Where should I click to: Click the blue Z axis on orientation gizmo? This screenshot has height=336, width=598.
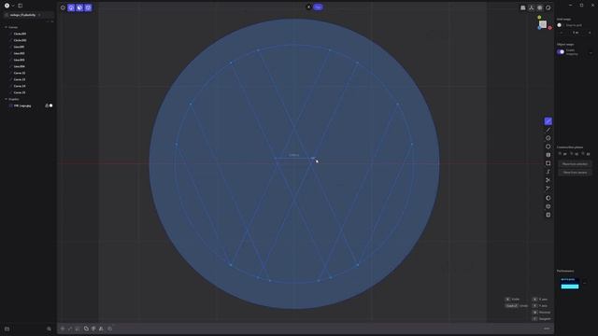click(539, 27)
